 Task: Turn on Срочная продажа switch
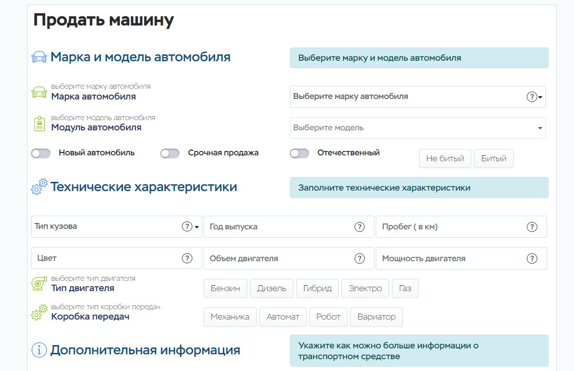click(170, 153)
